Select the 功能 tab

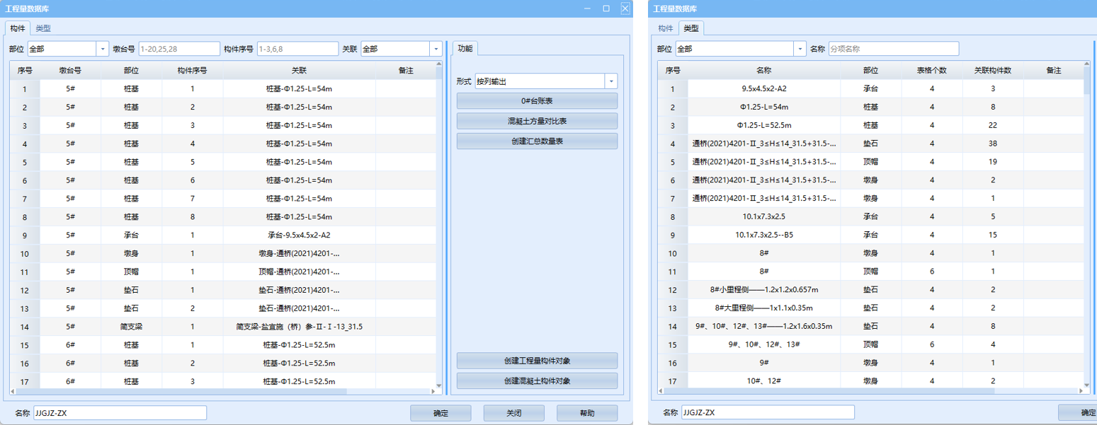[465, 48]
